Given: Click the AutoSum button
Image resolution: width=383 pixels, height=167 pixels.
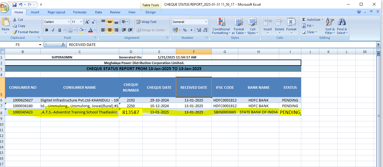Looking at the screenshot, I should 312,20.
